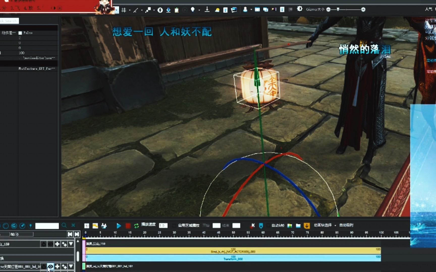Select the diagonal measure line tool
436x272 pixels.
(x=136, y=10)
